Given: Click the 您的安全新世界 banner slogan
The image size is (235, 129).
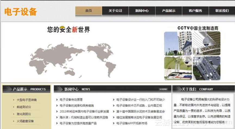Looking at the screenshot, I should click(x=69, y=29).
